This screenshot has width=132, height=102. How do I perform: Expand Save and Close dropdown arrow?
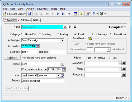coord(25,14)
